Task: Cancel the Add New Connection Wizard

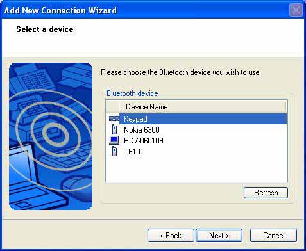Action: coord(273,236)
